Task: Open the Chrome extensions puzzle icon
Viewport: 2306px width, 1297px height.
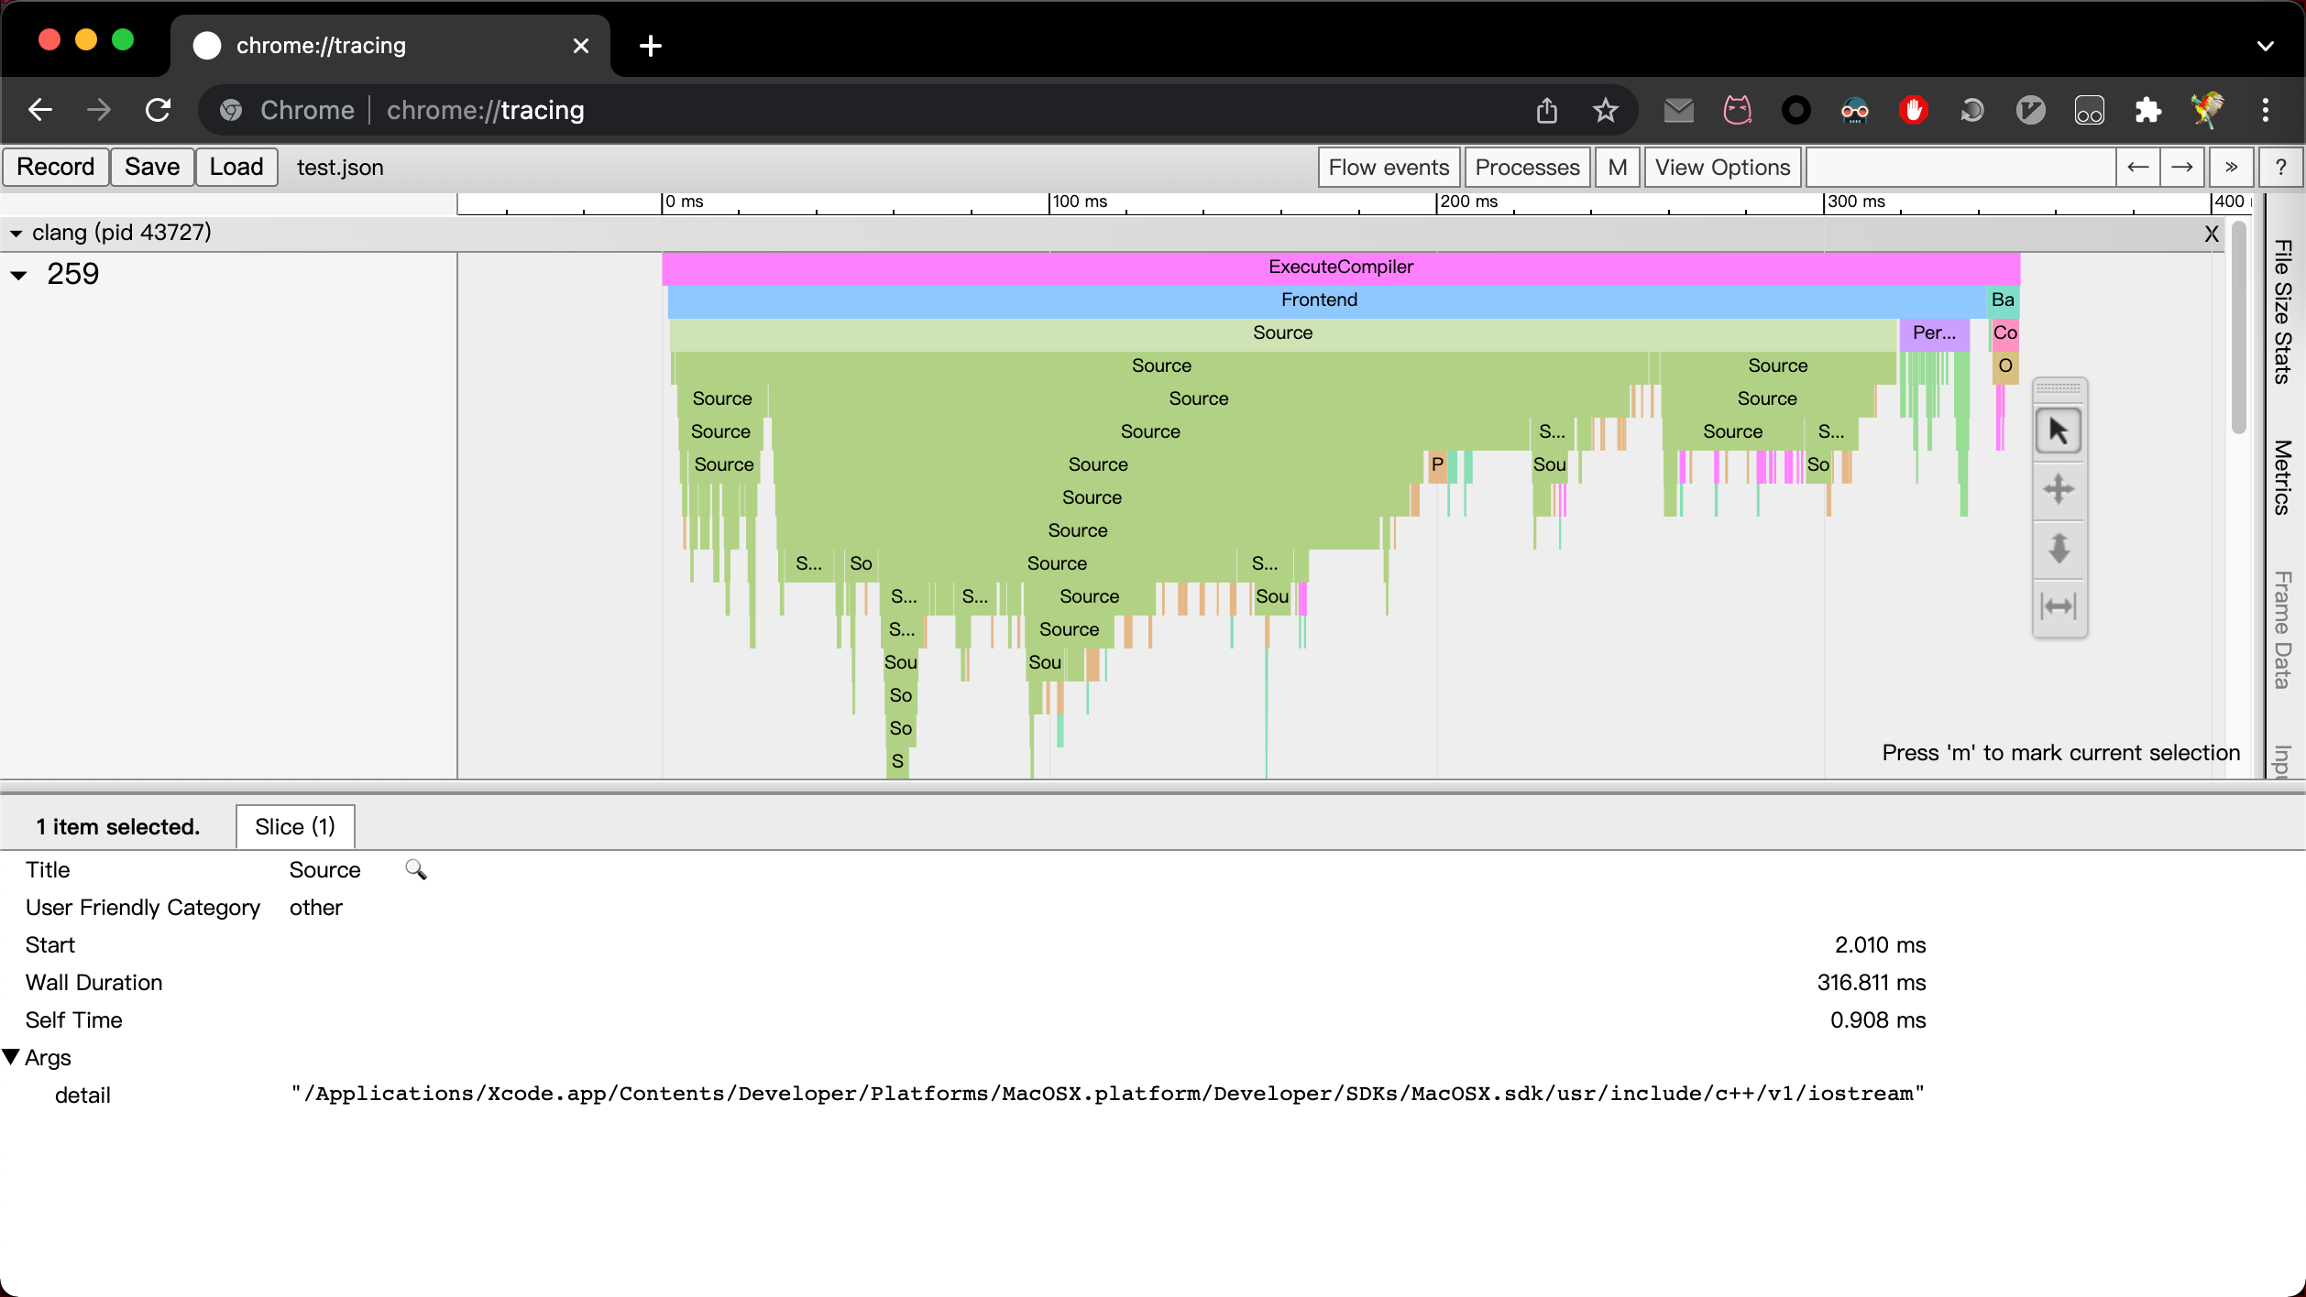Action: 2147,111
